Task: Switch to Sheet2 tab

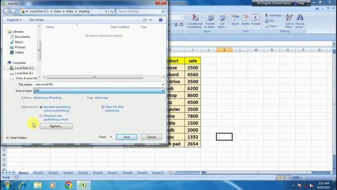Action: [38, 173]
